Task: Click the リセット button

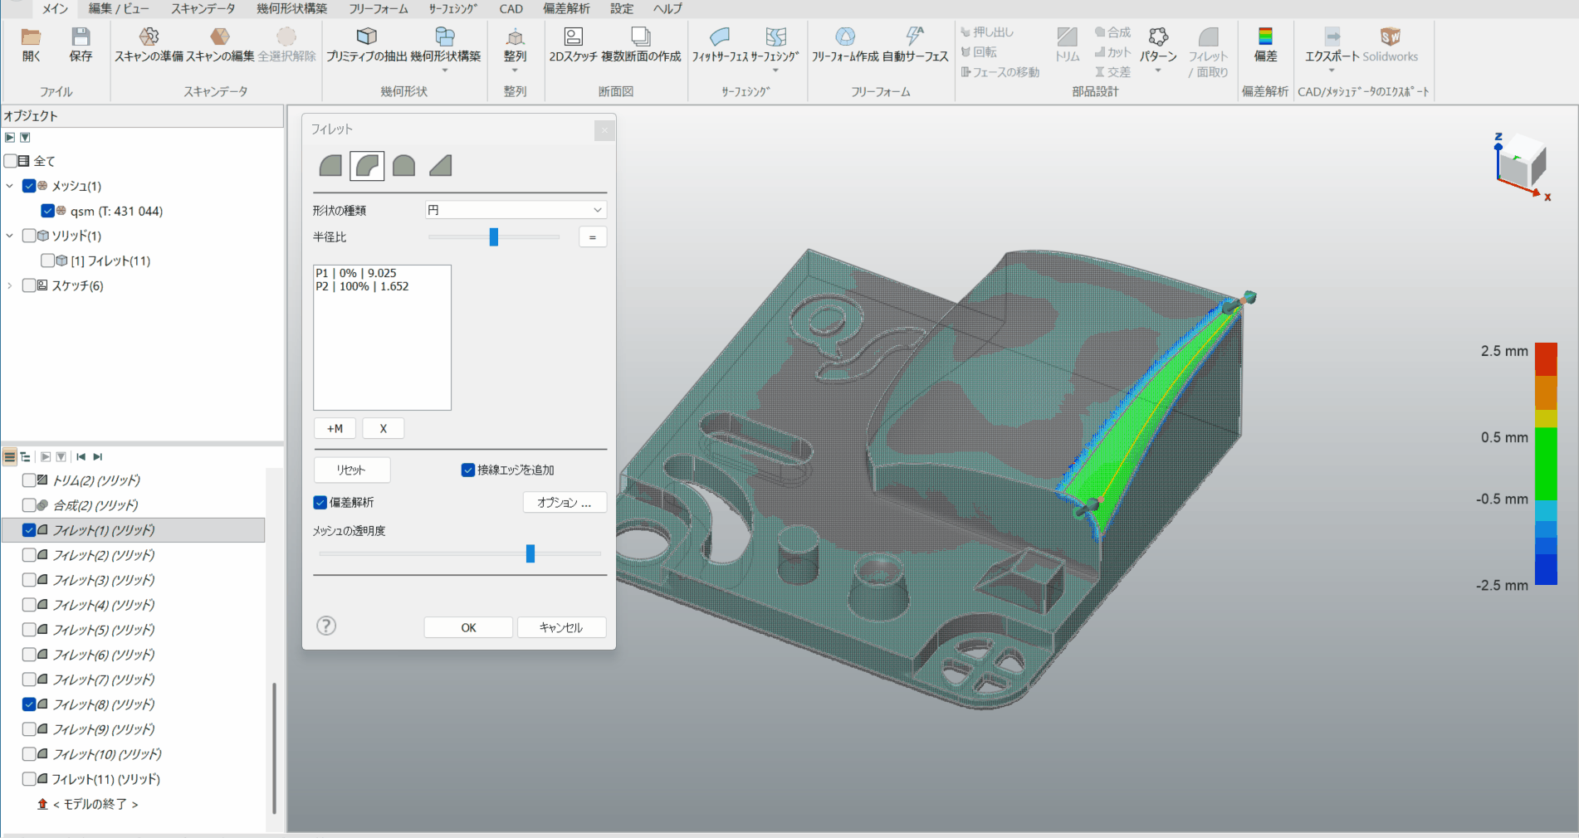Action: pos(351,470)
